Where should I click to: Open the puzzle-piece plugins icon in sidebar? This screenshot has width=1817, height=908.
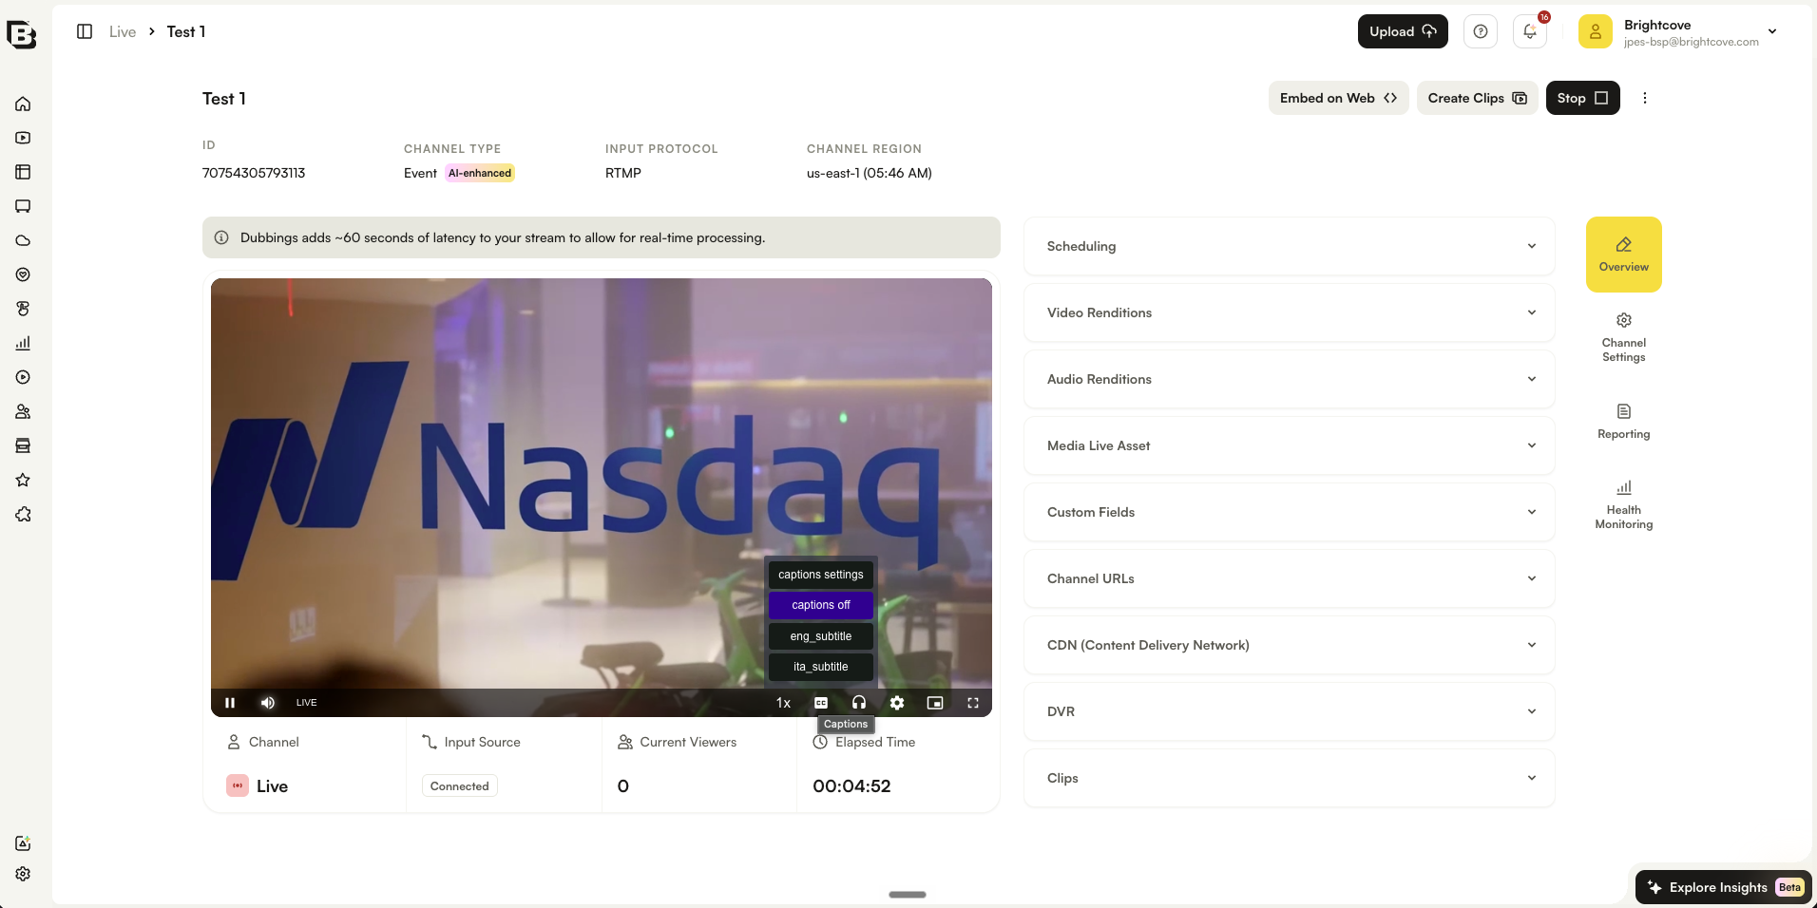23,514
